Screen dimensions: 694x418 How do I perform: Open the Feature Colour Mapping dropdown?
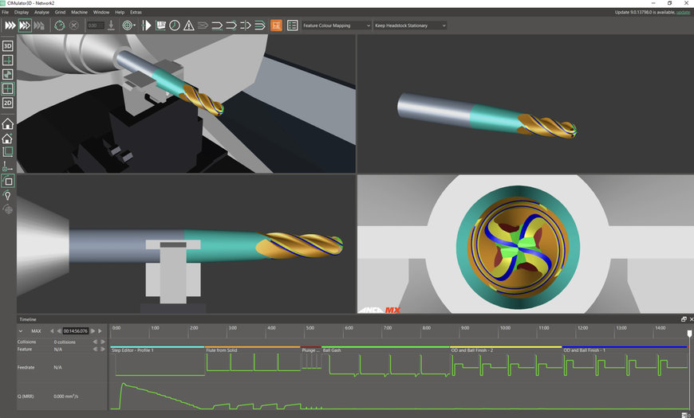coord(337,25)
